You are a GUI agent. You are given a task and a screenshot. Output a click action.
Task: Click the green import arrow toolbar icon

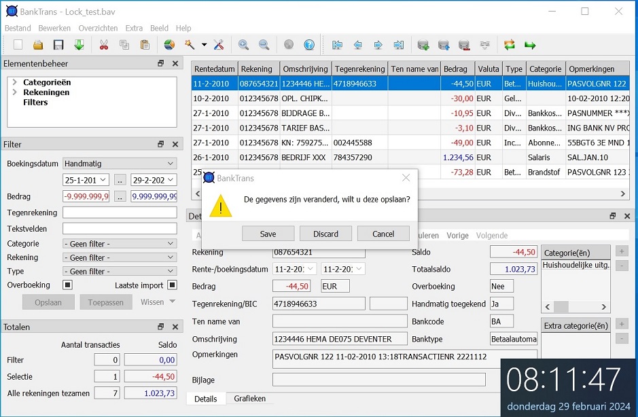79,45
